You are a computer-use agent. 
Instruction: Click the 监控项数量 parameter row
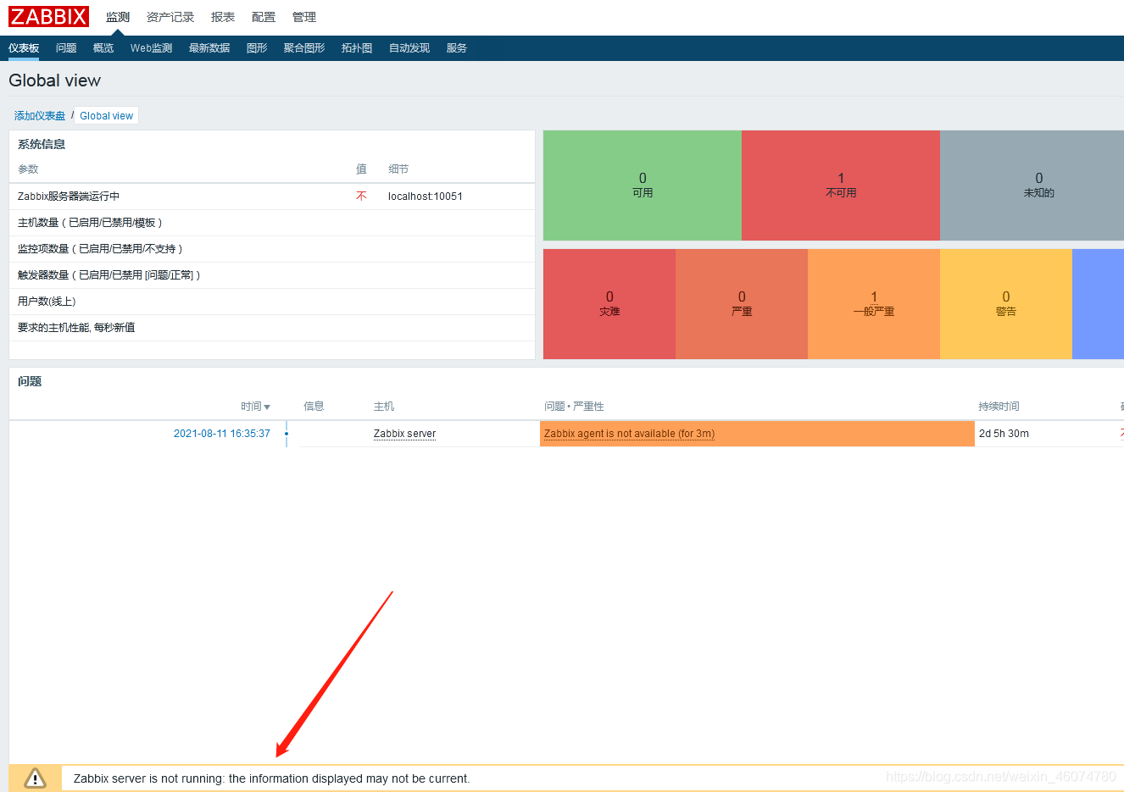[x=272, y=249]
